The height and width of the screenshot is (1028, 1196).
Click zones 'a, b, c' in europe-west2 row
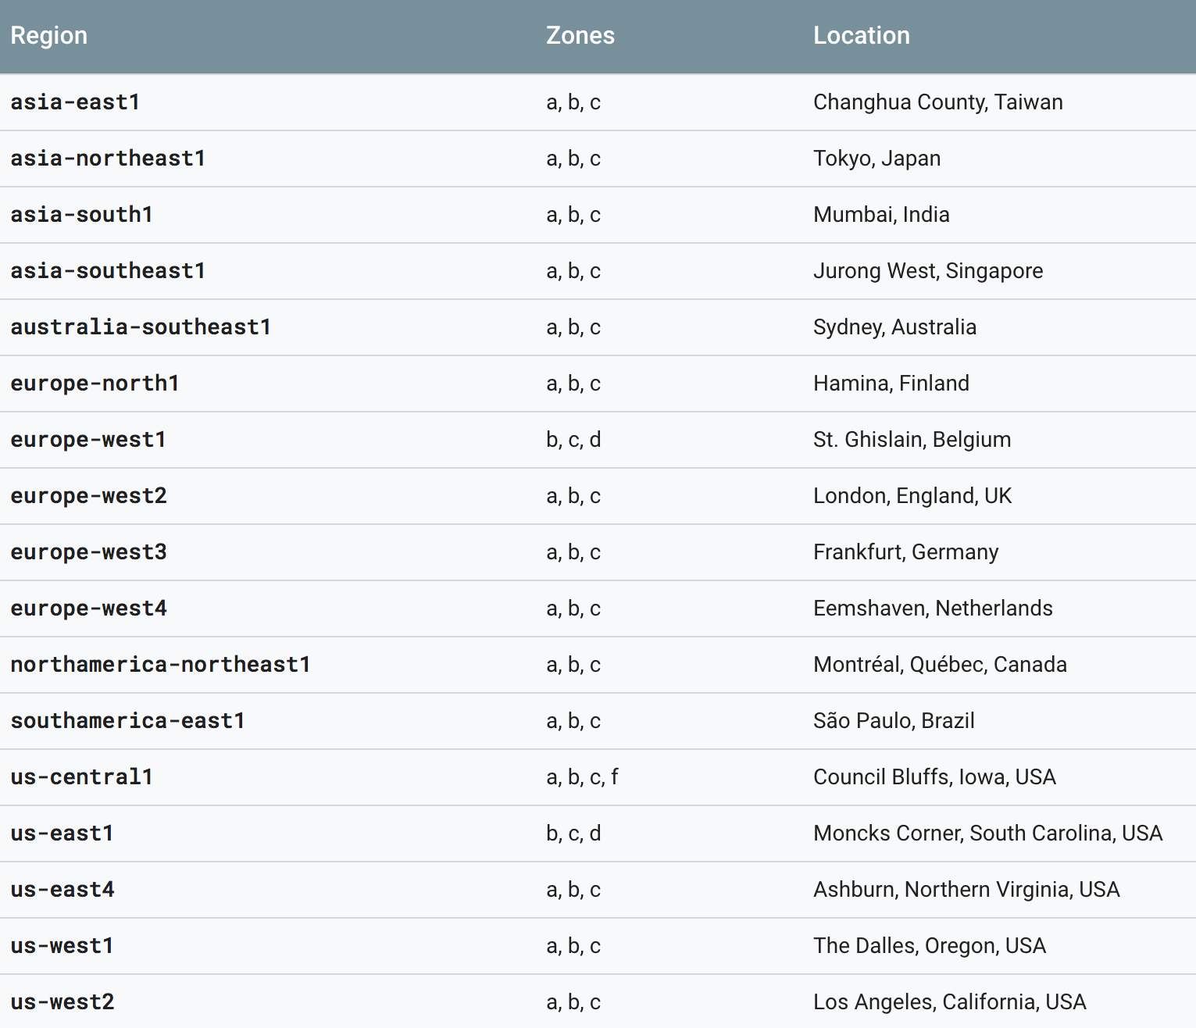point(573,496)
